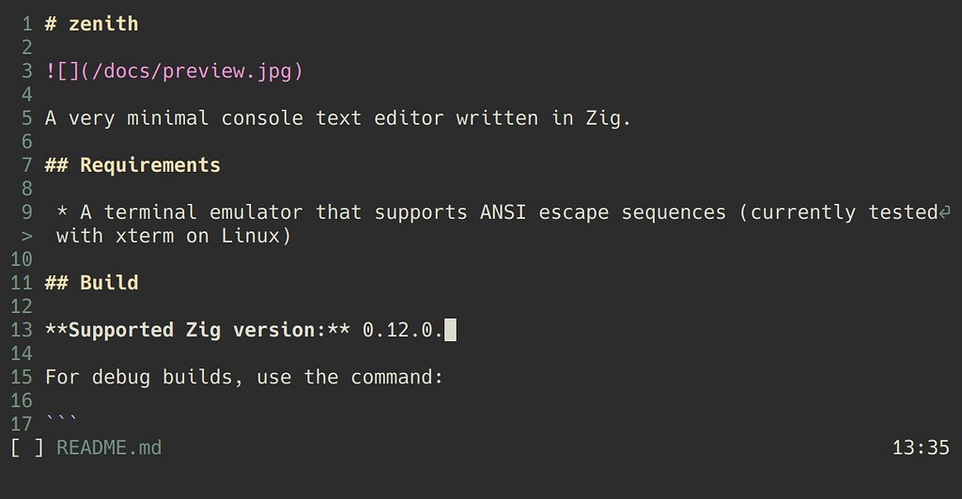
Task: Click the 13:35 cursor position indicator
Action: tap(921, 447)
